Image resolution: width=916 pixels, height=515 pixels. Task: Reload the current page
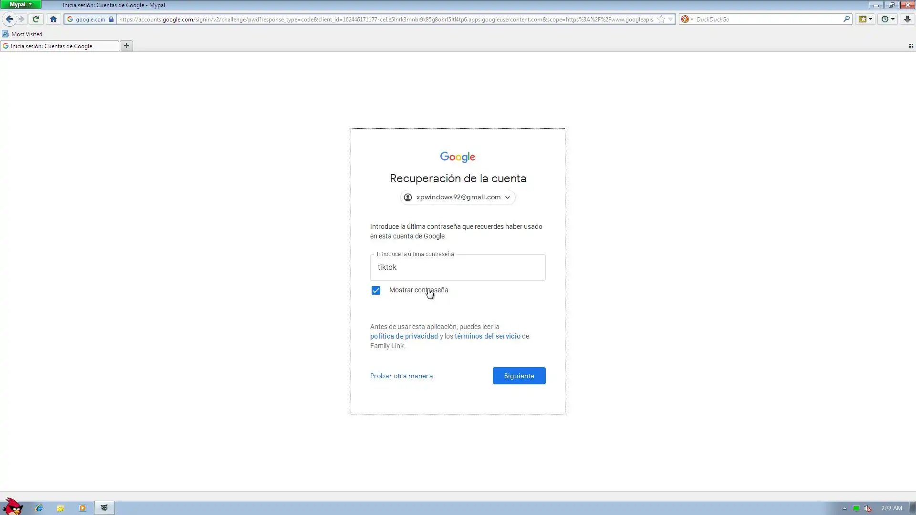36,19
